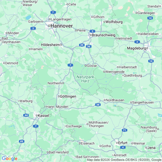The width and height of the screenshot is (162, 162).
Task: Click the Magdeburg city label
Action: (x=136, y=48)
